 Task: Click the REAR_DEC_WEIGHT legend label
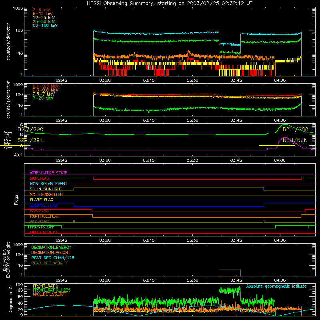pyautogui.click(x=49, y=263)
